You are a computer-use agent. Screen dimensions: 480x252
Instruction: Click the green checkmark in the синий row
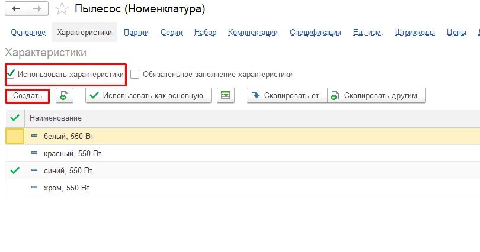tap(15, 170)
